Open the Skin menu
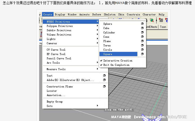The width and height of the screenshot is (195, 121). (121, 14)
